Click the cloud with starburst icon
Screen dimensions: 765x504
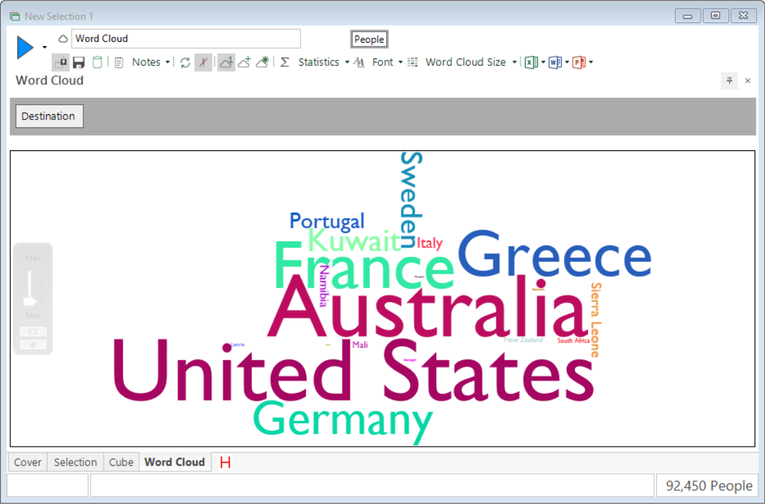pos(262,62)
